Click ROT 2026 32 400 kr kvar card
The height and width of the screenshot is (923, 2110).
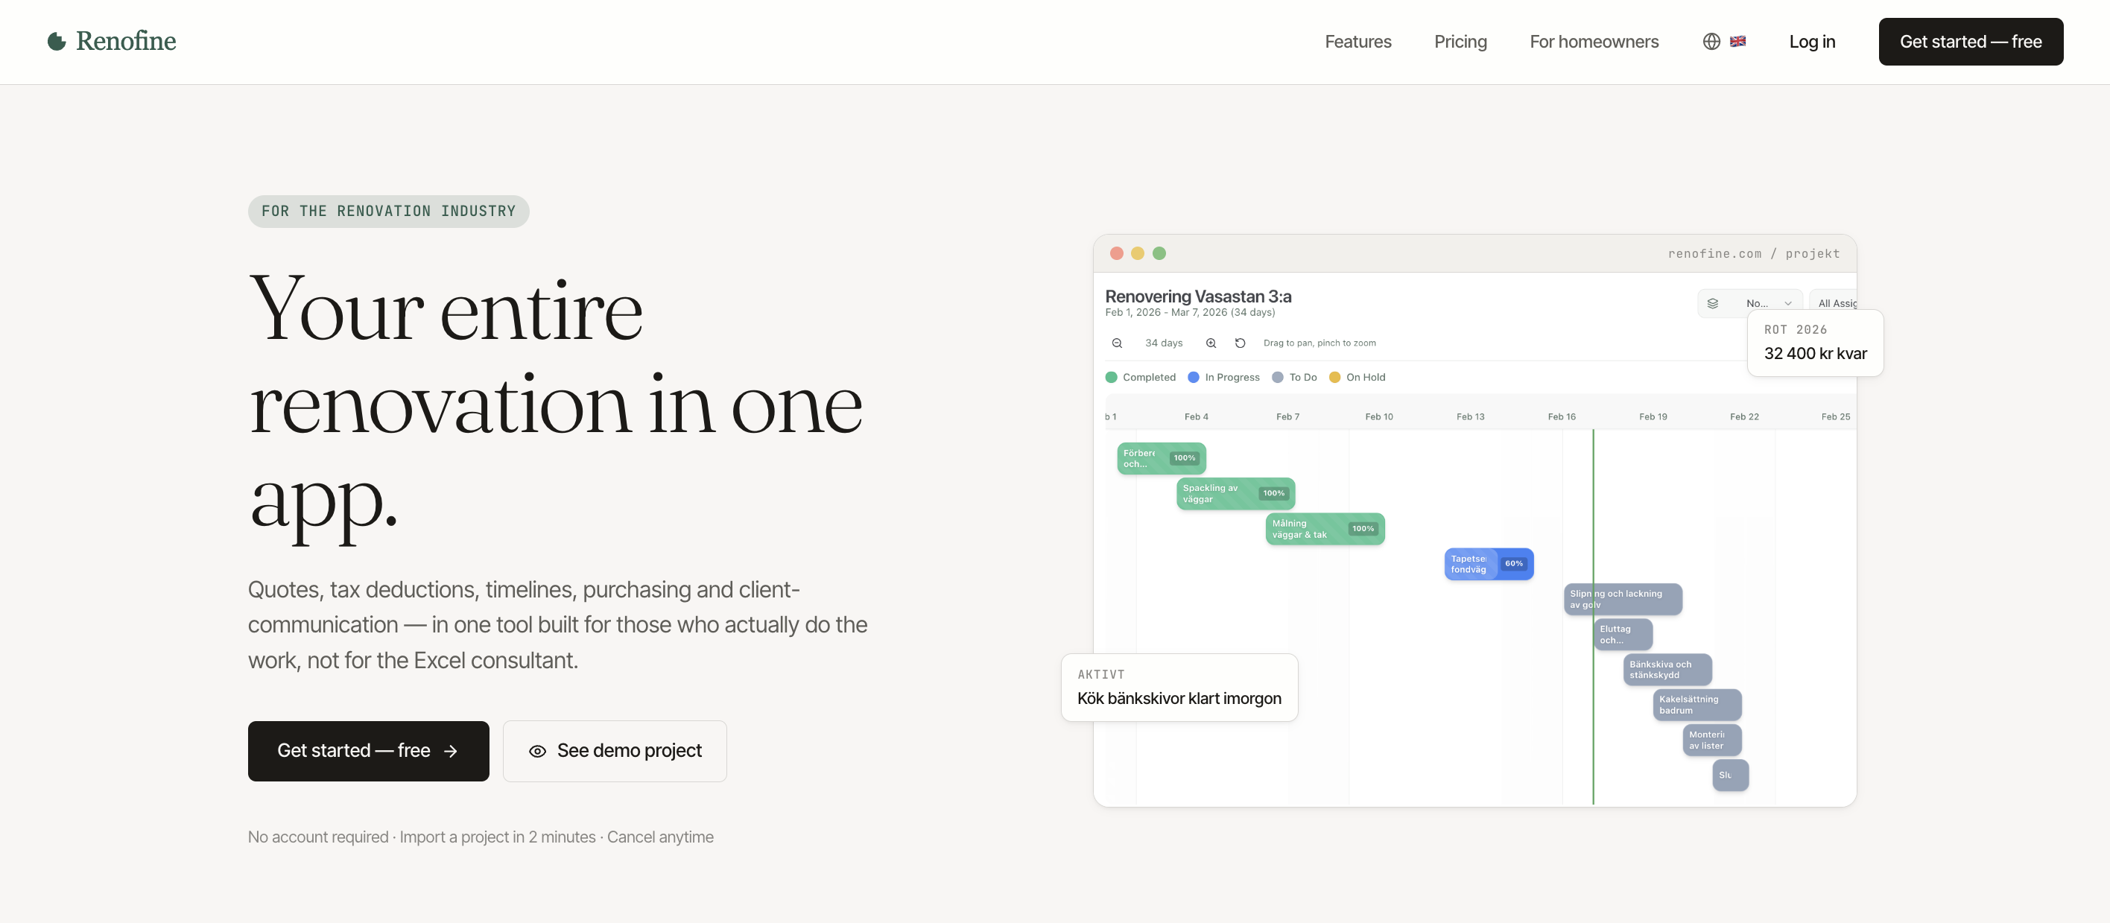click(1814, 343)
